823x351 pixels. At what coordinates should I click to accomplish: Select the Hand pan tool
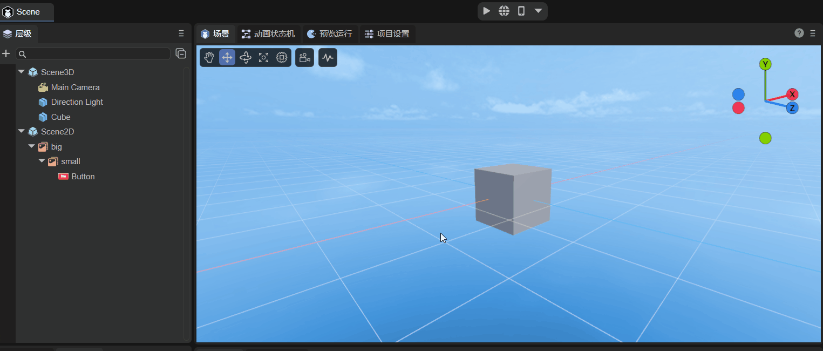[209, 58]
